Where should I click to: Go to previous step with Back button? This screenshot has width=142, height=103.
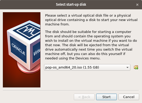[84, 97]
